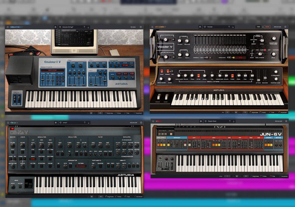Toggle the first red effect button on Emulator II V

pyautogui.click(x=119, y=73)
